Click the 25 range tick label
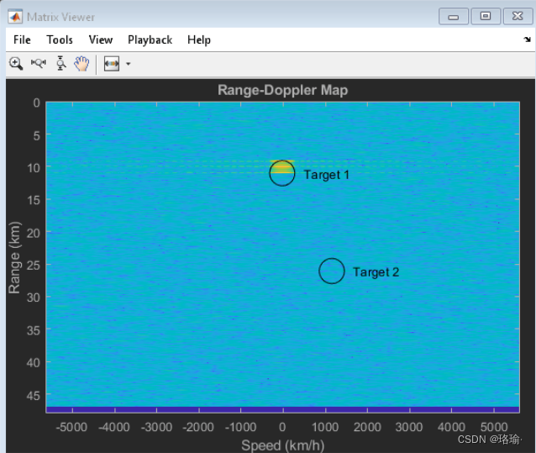536x453 pixels. (x=34, y=266)
